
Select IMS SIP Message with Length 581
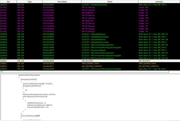click(x=90, y=31)
